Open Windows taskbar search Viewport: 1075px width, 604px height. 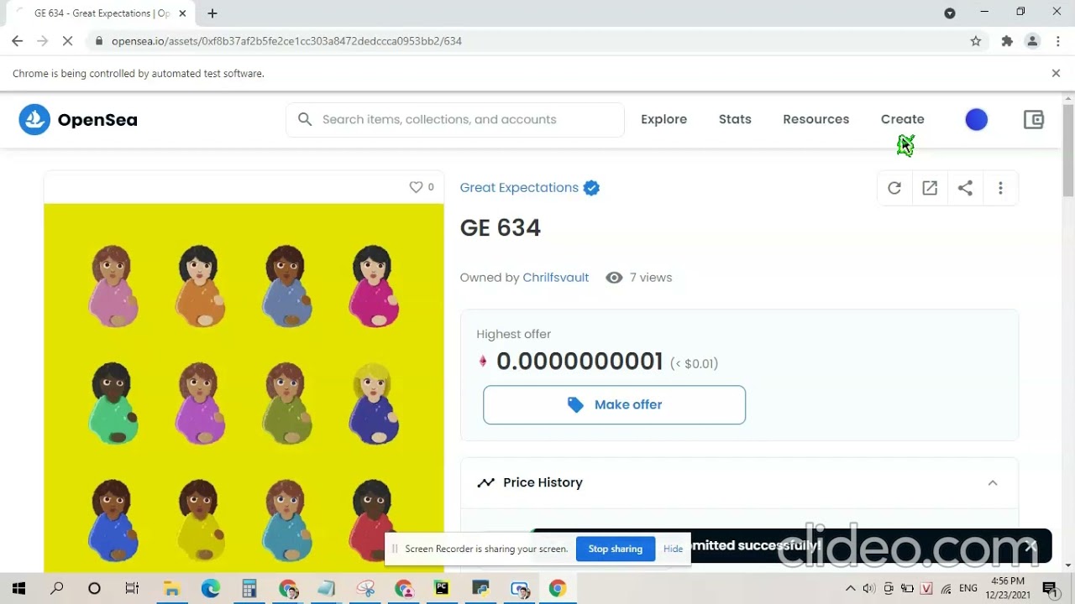[56, 588]
